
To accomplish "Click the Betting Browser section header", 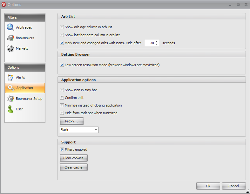I will pos(152,54).
